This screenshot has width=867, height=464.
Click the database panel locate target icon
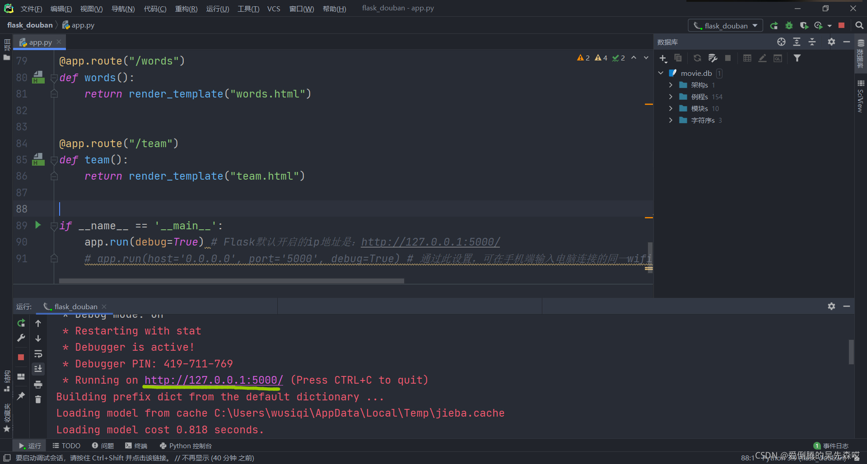click(781, 42)
